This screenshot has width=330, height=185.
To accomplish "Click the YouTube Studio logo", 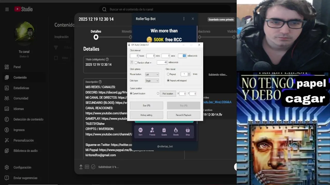I will 23,9.
